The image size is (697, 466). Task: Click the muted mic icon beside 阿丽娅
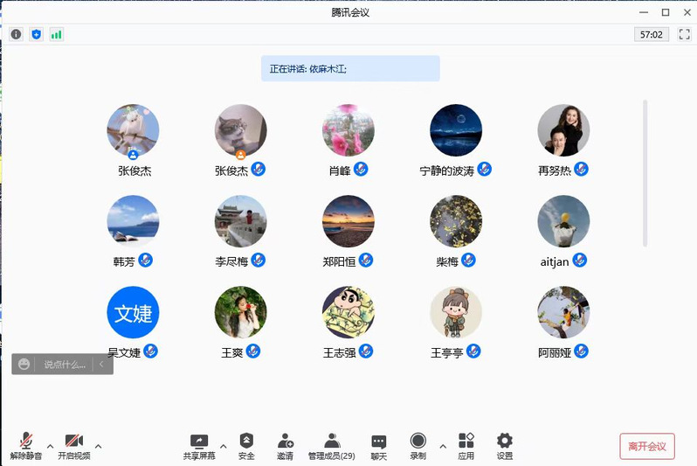click(x=581, y=351)
